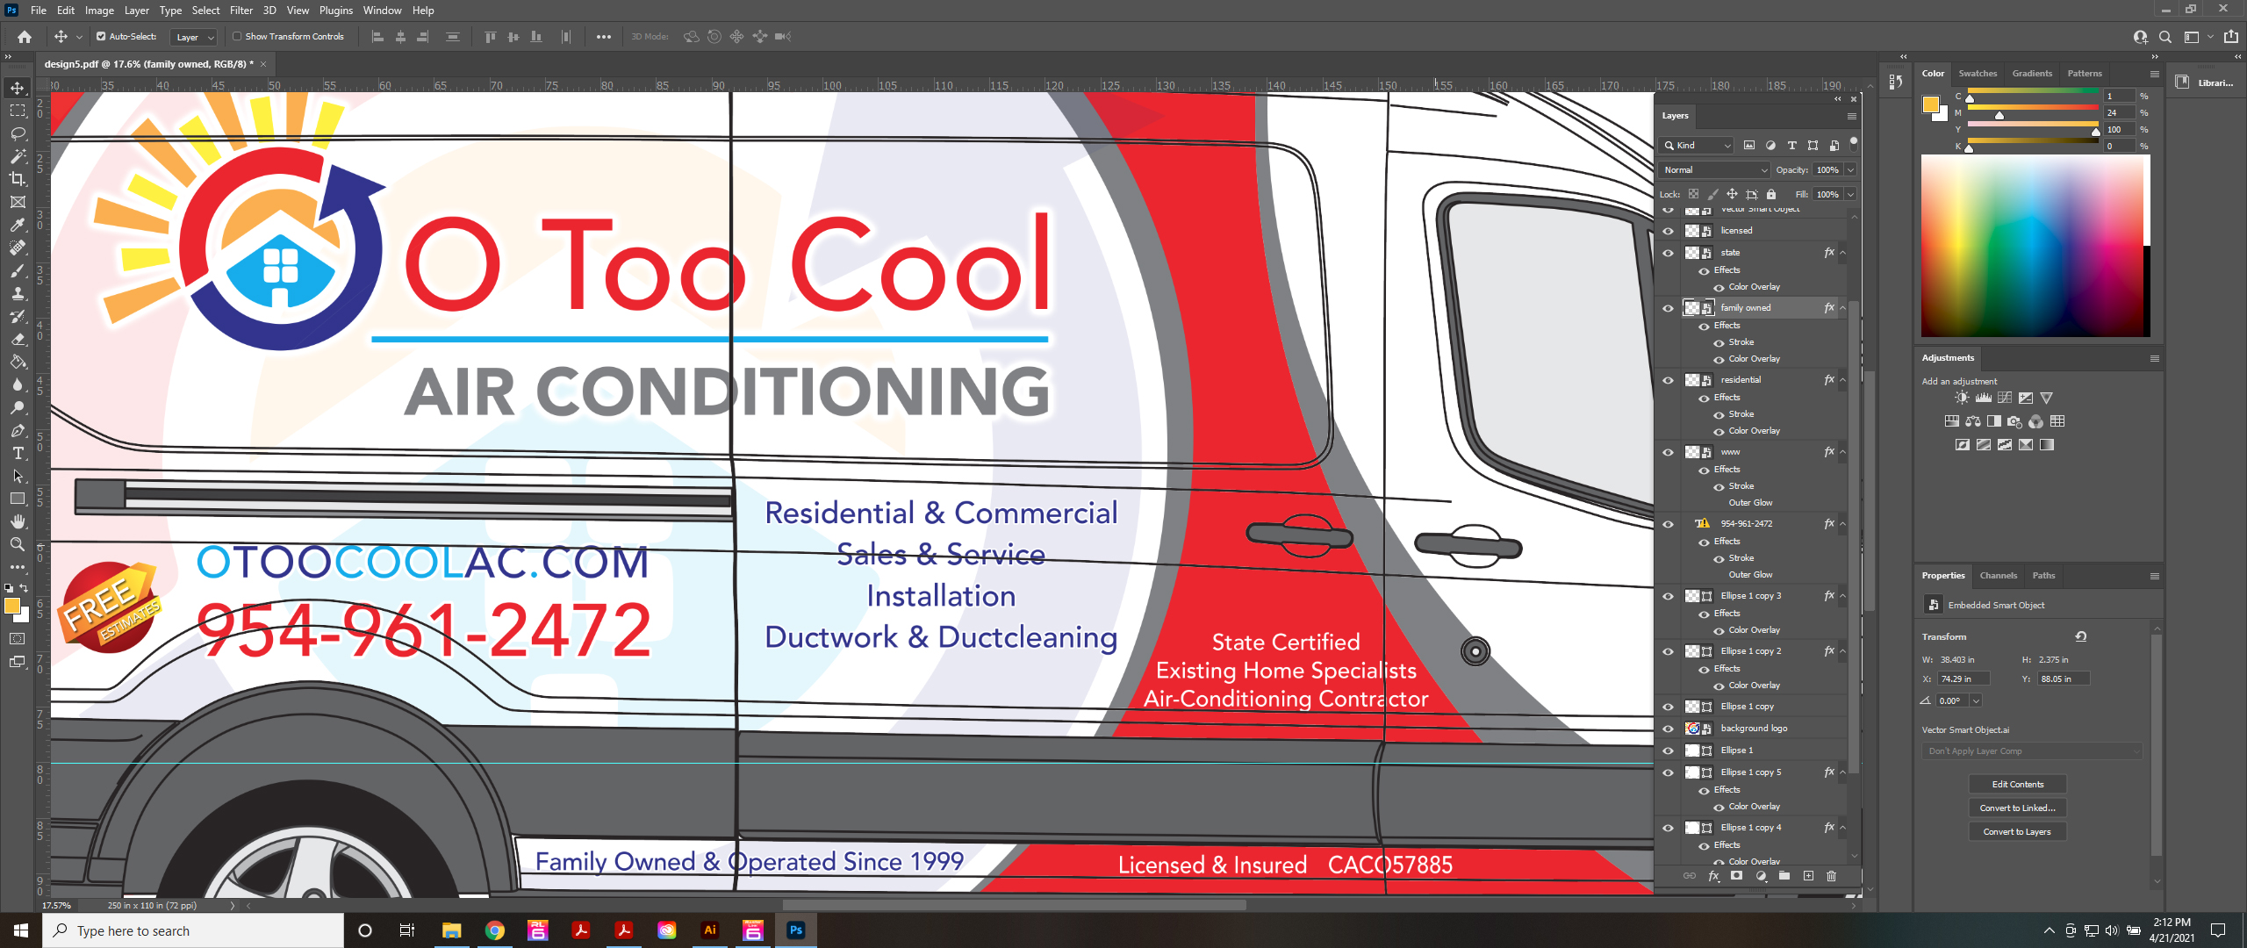
Task: Switch to the Paths tab
Action: (2043, 576)
